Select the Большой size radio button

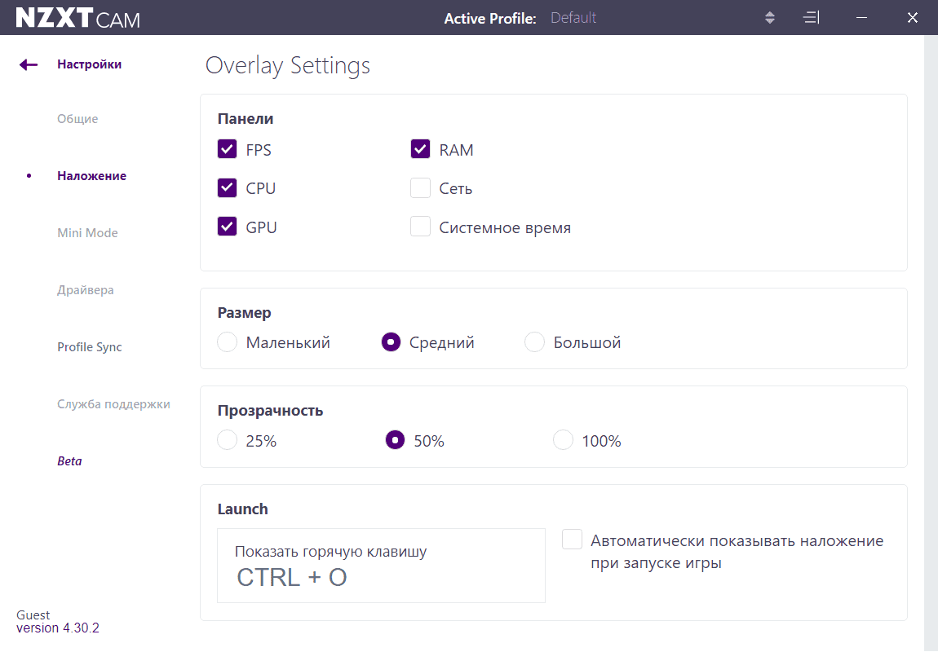click(x=534, y=342)
